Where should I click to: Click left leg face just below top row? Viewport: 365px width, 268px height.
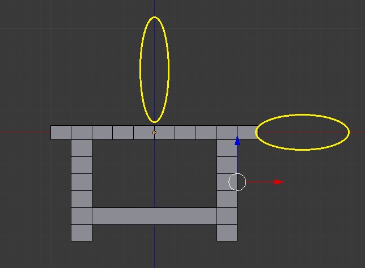tap(82, 148)
